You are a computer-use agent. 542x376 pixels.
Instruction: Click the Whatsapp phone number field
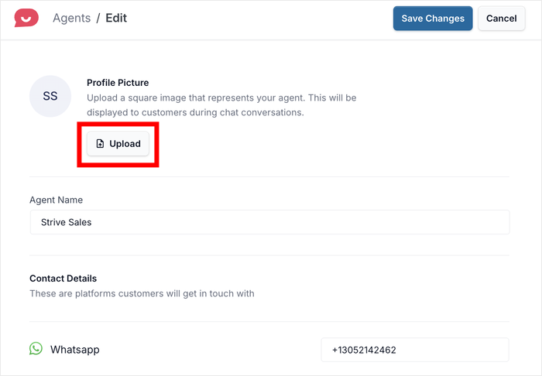point(414,350)
